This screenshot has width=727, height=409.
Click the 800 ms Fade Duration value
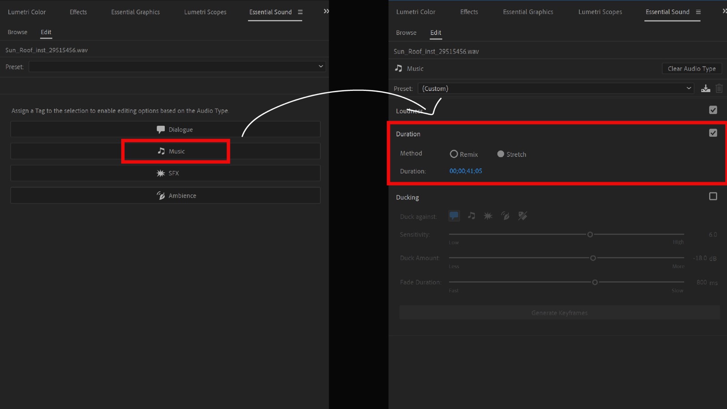[707, 282]
